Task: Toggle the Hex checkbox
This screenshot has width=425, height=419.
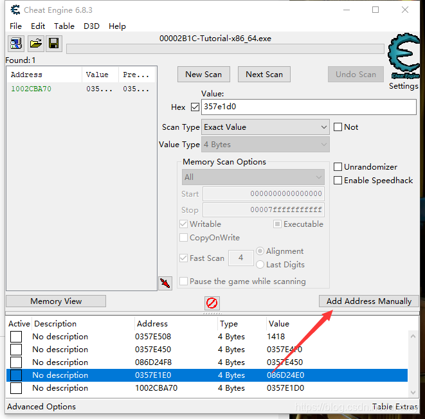Action: coord(195,107)
